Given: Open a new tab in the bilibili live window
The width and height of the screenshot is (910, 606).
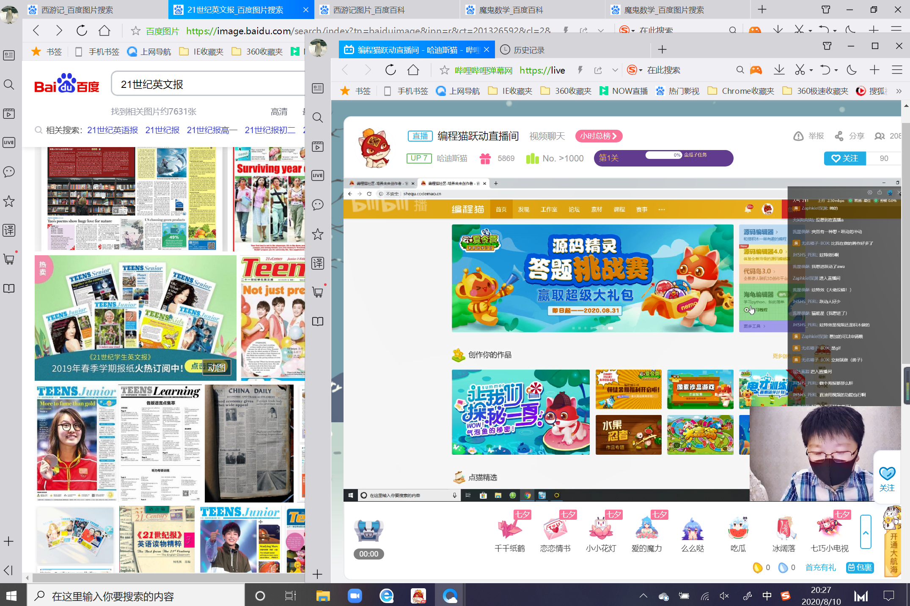Looking at the screenshot, I should [662, 50].
